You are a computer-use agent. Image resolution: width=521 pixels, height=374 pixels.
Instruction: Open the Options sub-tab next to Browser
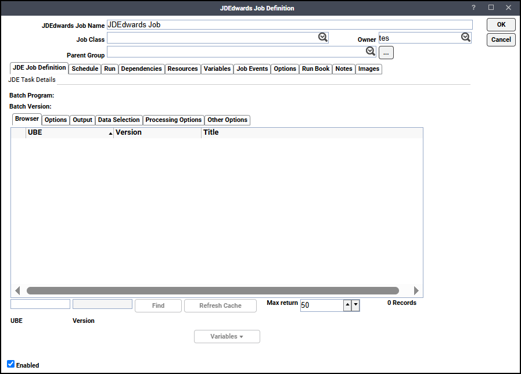[x=56, y=120]
